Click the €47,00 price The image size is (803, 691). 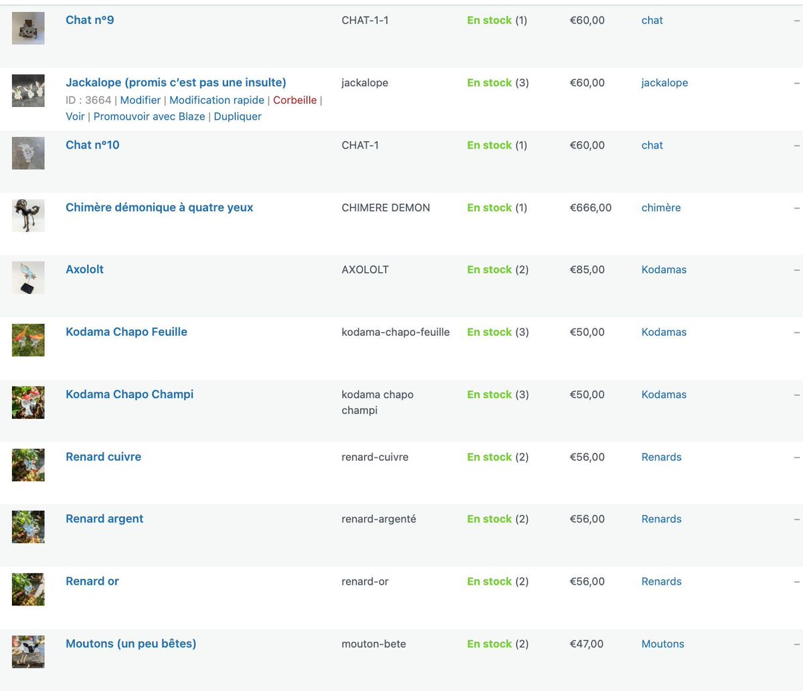click(x=586, y=644)
